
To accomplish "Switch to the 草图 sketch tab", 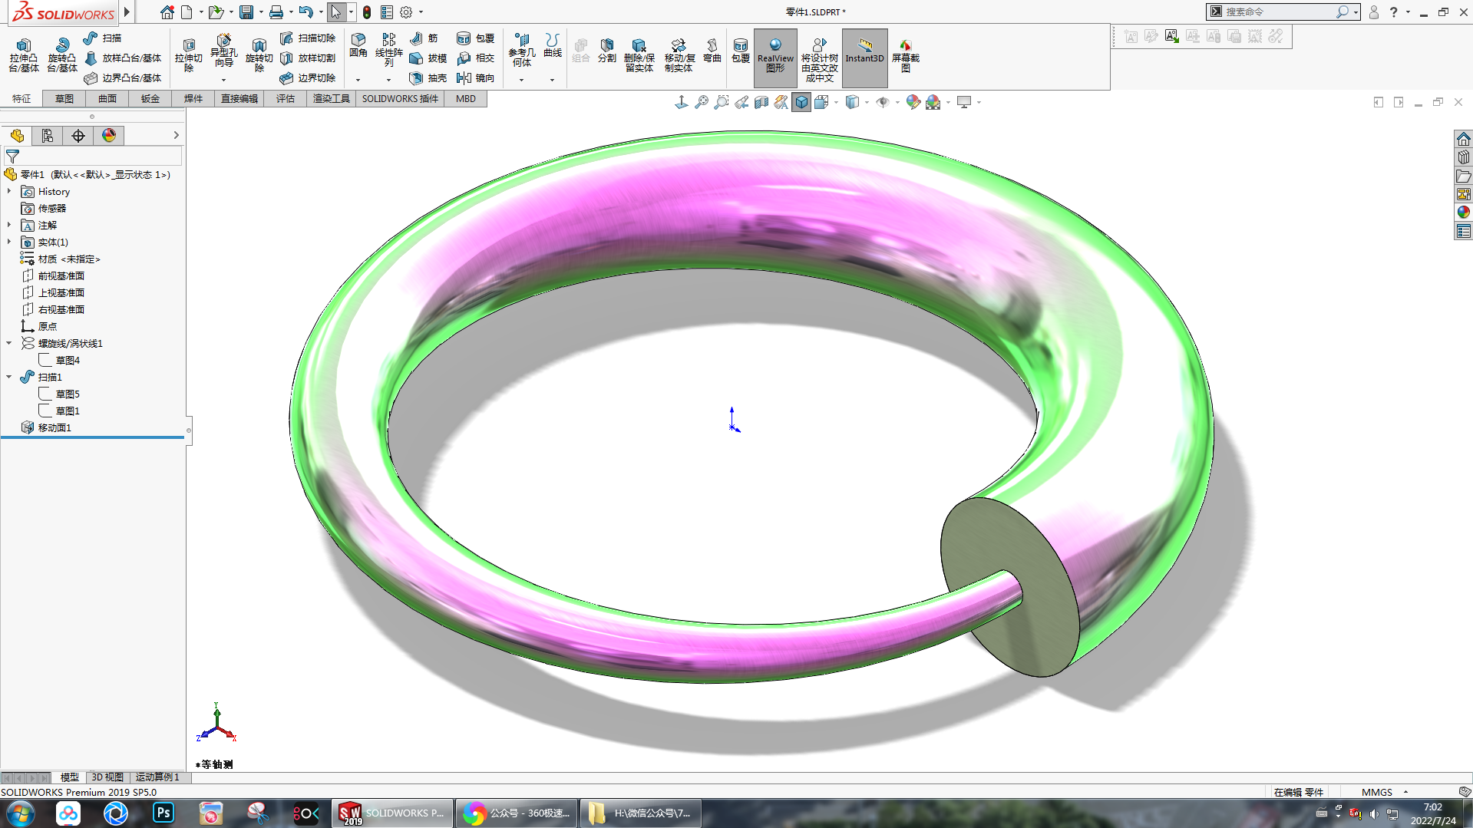I will click(64, 99).
